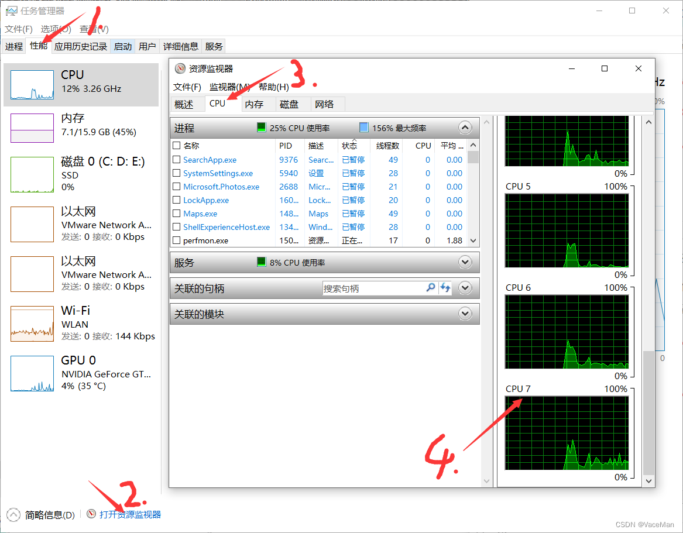Viewport: 683px width, 533px height.
Task: Click the search magnifier icon in 关联的句柄
Action: [430, 287]
